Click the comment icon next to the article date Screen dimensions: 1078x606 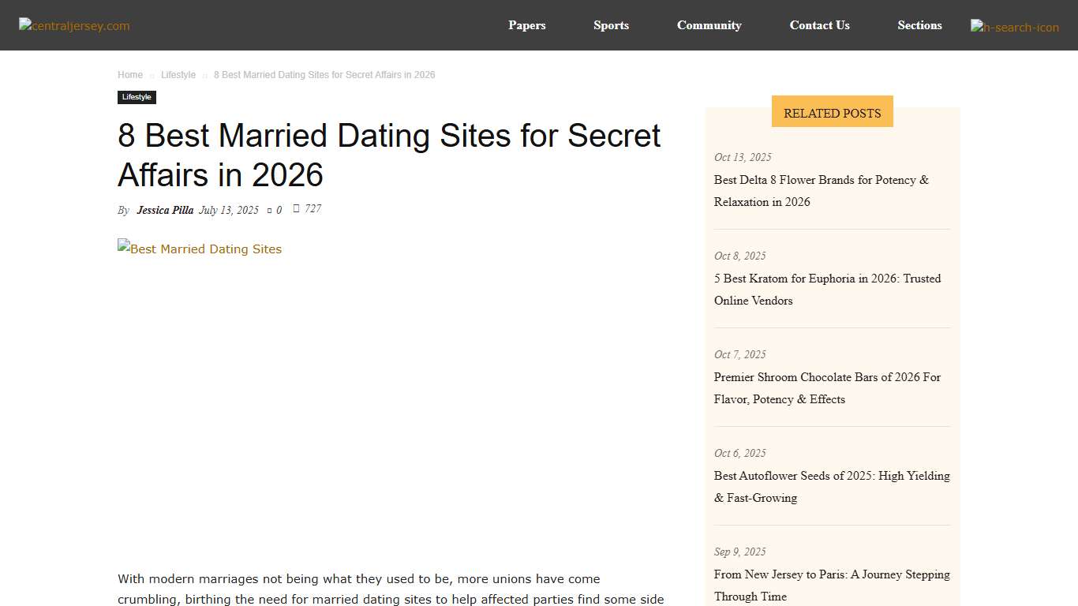268,209
